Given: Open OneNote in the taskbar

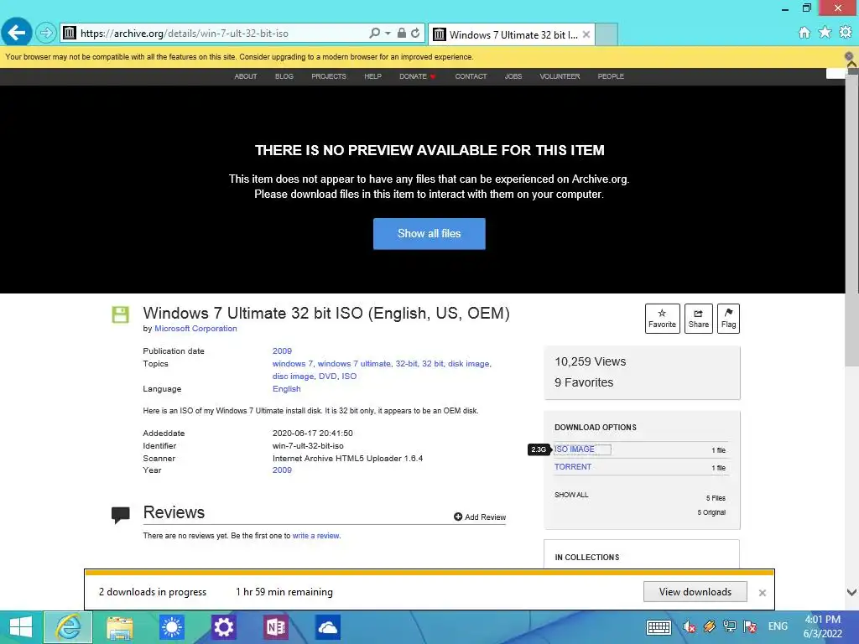Looking at the screenshot, I should tap(275, 627).
